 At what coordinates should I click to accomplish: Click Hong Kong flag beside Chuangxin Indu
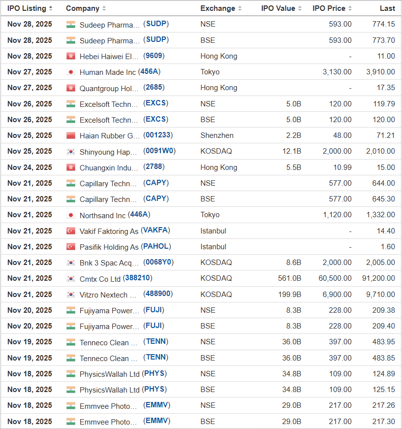point(71,167)
